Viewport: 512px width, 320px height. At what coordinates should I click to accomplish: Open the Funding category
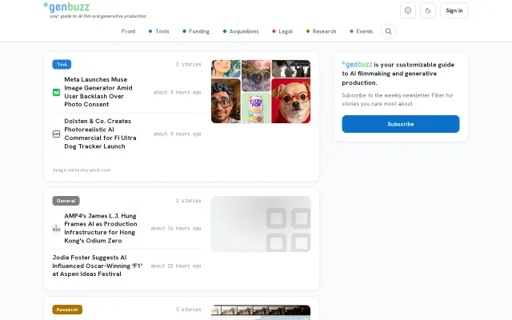point(196,31)
